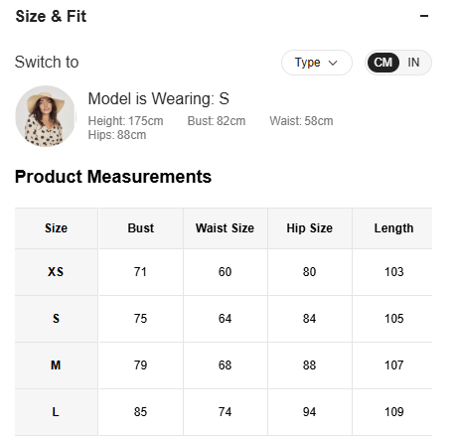Click the Bust column header
Image resolution: width=459 pixels, height=436 pixels.
141,228
